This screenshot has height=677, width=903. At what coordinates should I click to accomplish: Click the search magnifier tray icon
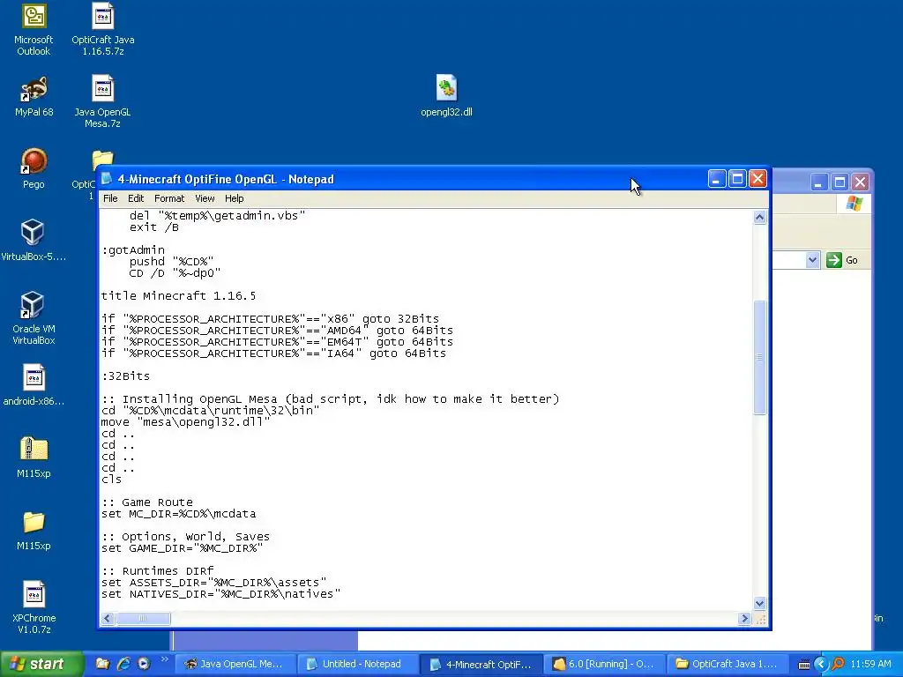point(838,664)
